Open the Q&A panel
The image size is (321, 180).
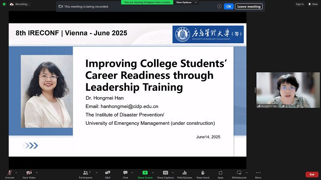point(108,174)
